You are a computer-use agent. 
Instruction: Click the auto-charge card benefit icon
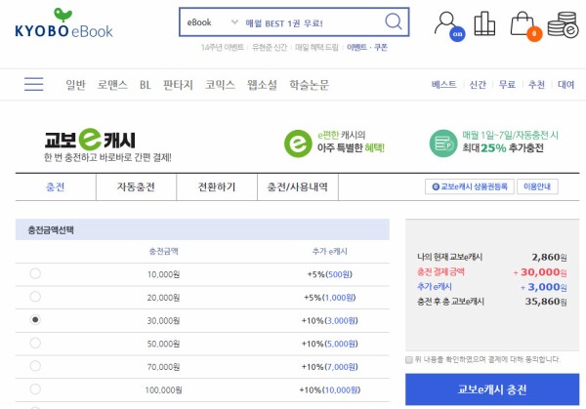[x=443, y=143]
